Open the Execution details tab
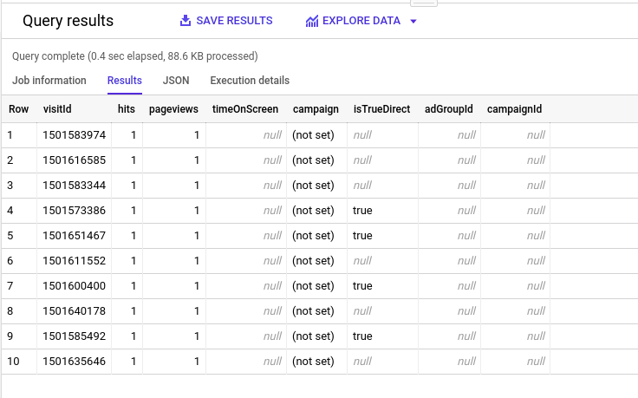The image size is (638, 398). click(250, 81)
